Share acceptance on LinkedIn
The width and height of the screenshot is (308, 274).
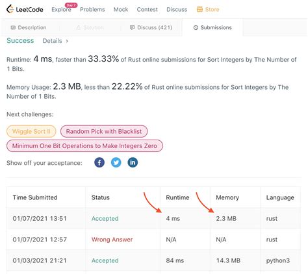coord(133,162)
